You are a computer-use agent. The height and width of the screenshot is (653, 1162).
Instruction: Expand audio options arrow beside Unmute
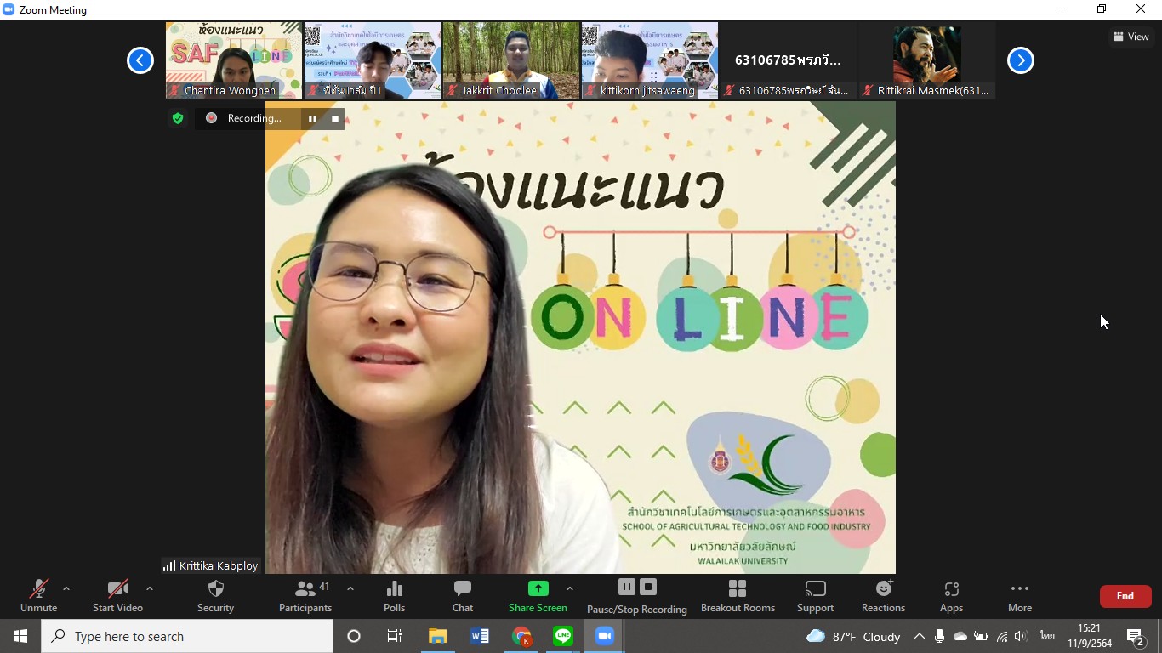click(x=66, y=588)
